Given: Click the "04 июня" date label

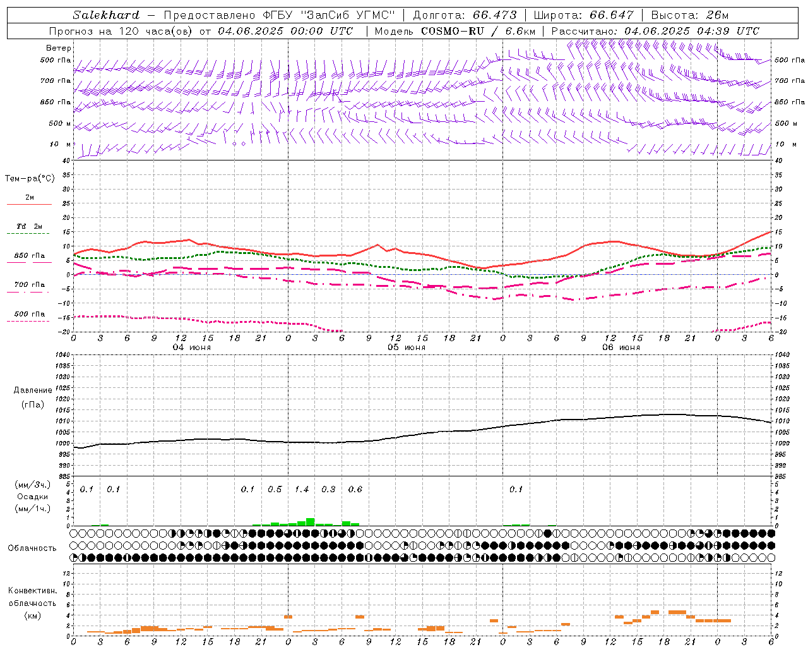Looking at the screenshot, I should (x=192, y=348).
